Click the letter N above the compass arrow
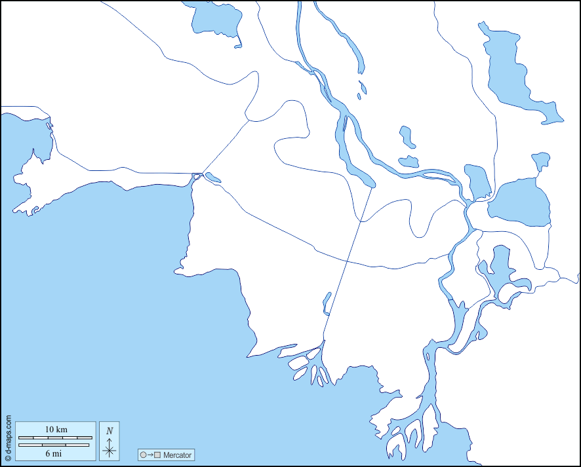This screenshot has height=467, width=581. 110,430
